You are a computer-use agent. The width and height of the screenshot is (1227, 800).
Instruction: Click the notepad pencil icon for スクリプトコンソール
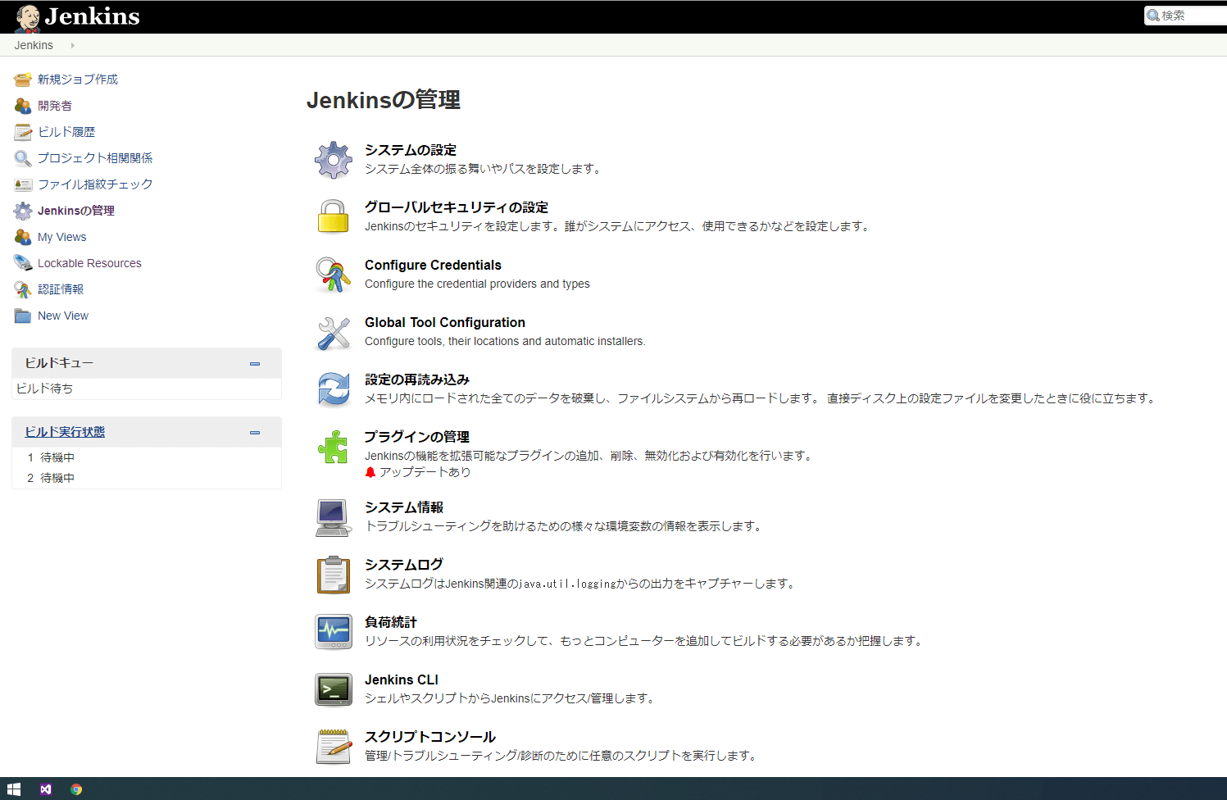pyautogui.click(x=334, y=747)
